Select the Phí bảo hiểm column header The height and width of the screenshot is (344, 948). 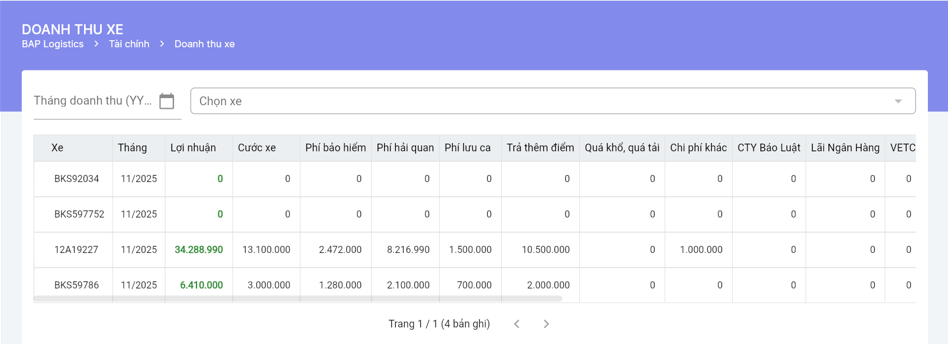pos(336,148)
